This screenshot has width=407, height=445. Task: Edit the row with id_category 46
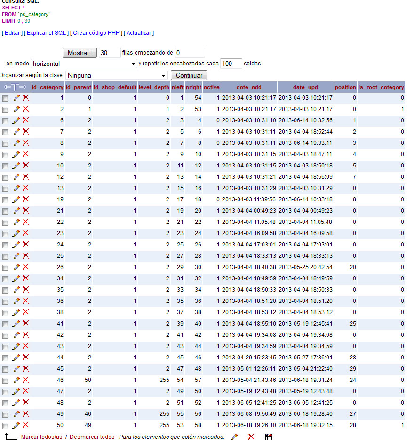pyautogui.click(x=16, y=380)
